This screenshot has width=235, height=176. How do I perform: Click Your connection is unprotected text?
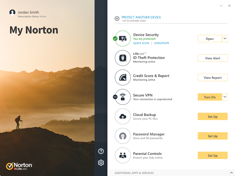point(152,99)
